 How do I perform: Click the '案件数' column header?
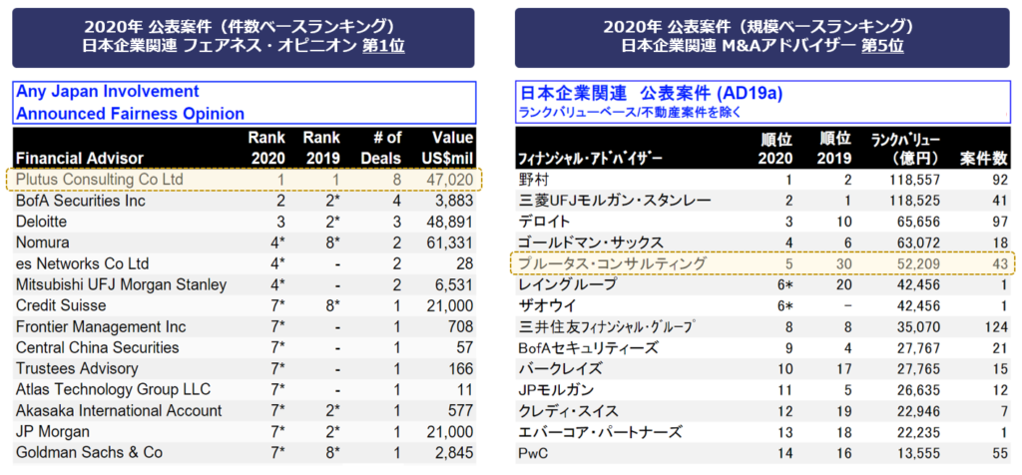[x=984, y=159]
